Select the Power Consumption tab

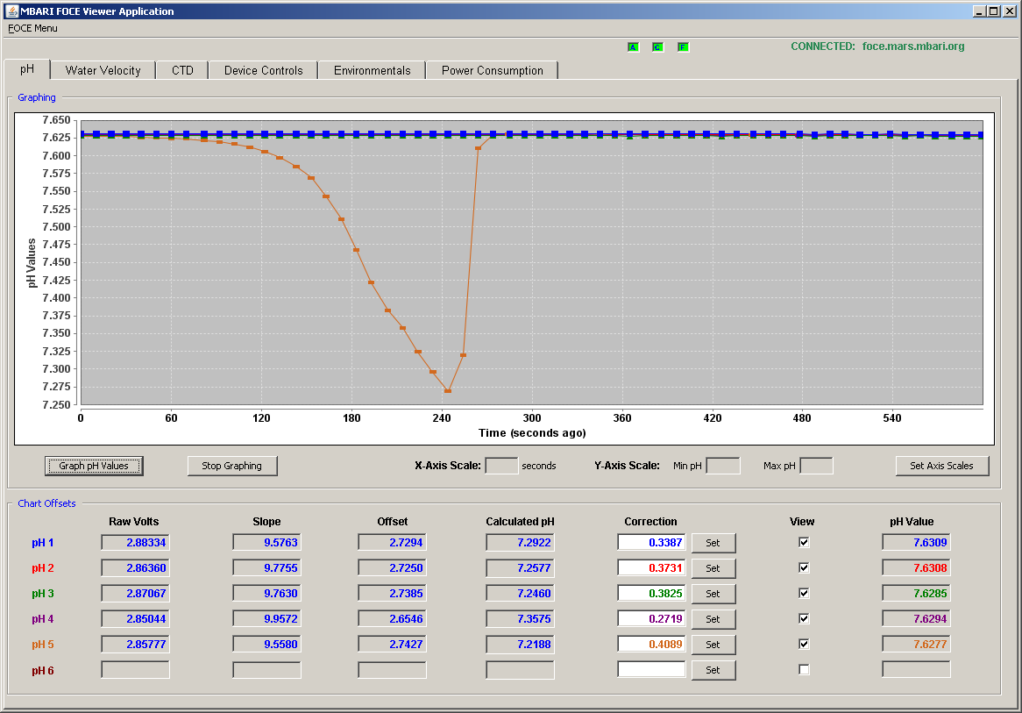click(x=492, y=70)
